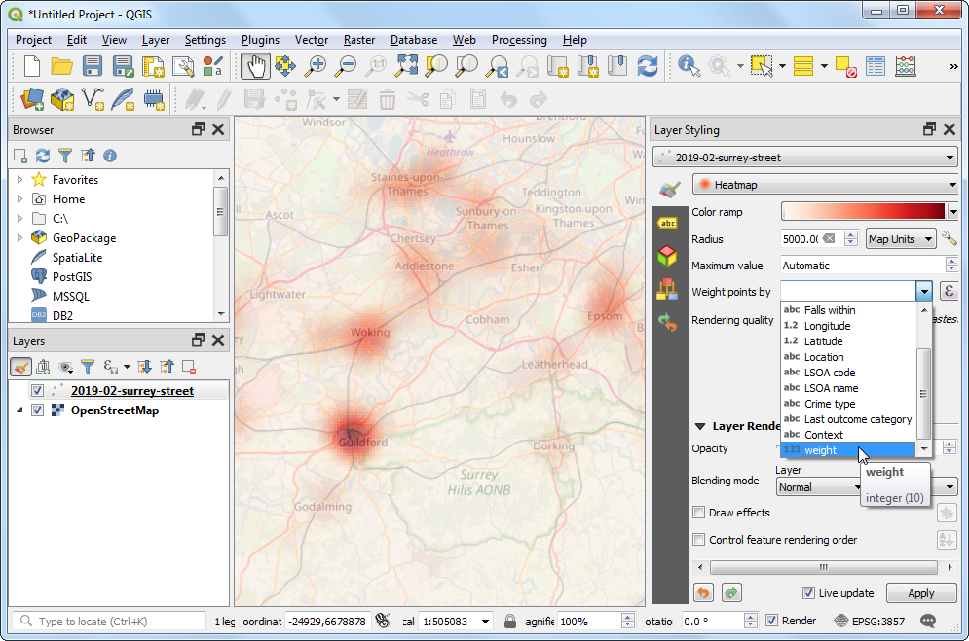
Task: Click the Zoom In magnifier tool
Action: [316, 66]
